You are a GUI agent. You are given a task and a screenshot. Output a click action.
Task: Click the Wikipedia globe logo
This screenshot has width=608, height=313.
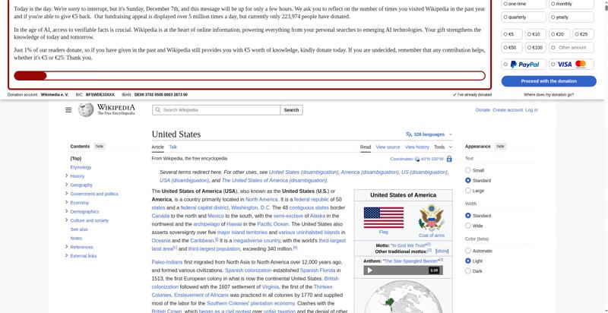point(86,109)
